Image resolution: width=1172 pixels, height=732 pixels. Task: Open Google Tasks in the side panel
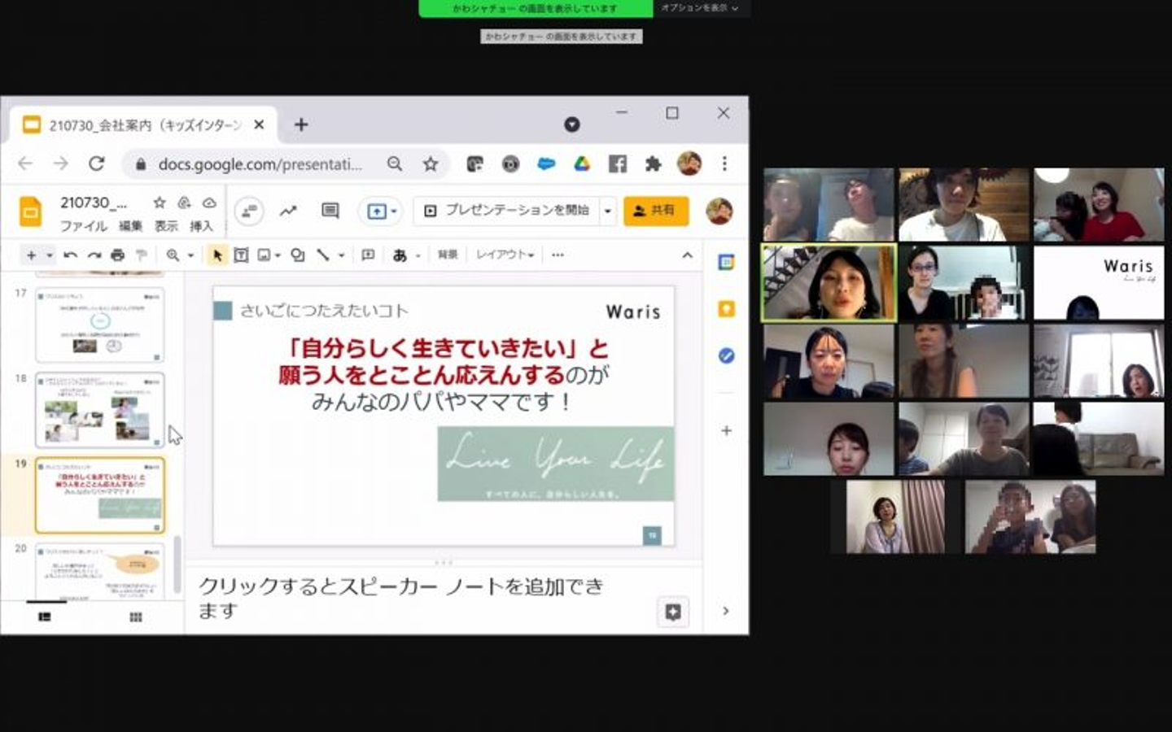pyautogui.click(x=726, y=355)
